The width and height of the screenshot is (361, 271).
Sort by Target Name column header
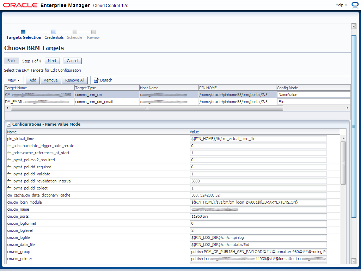(x=39, y=88)
